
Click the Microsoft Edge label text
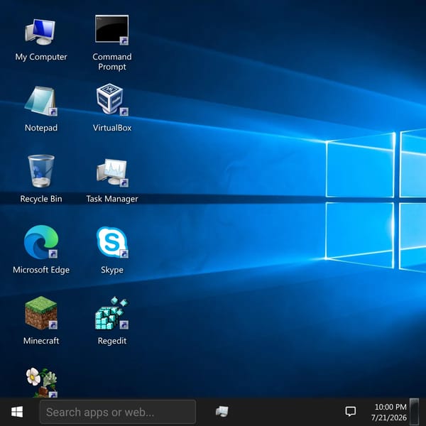click(41, 270)
